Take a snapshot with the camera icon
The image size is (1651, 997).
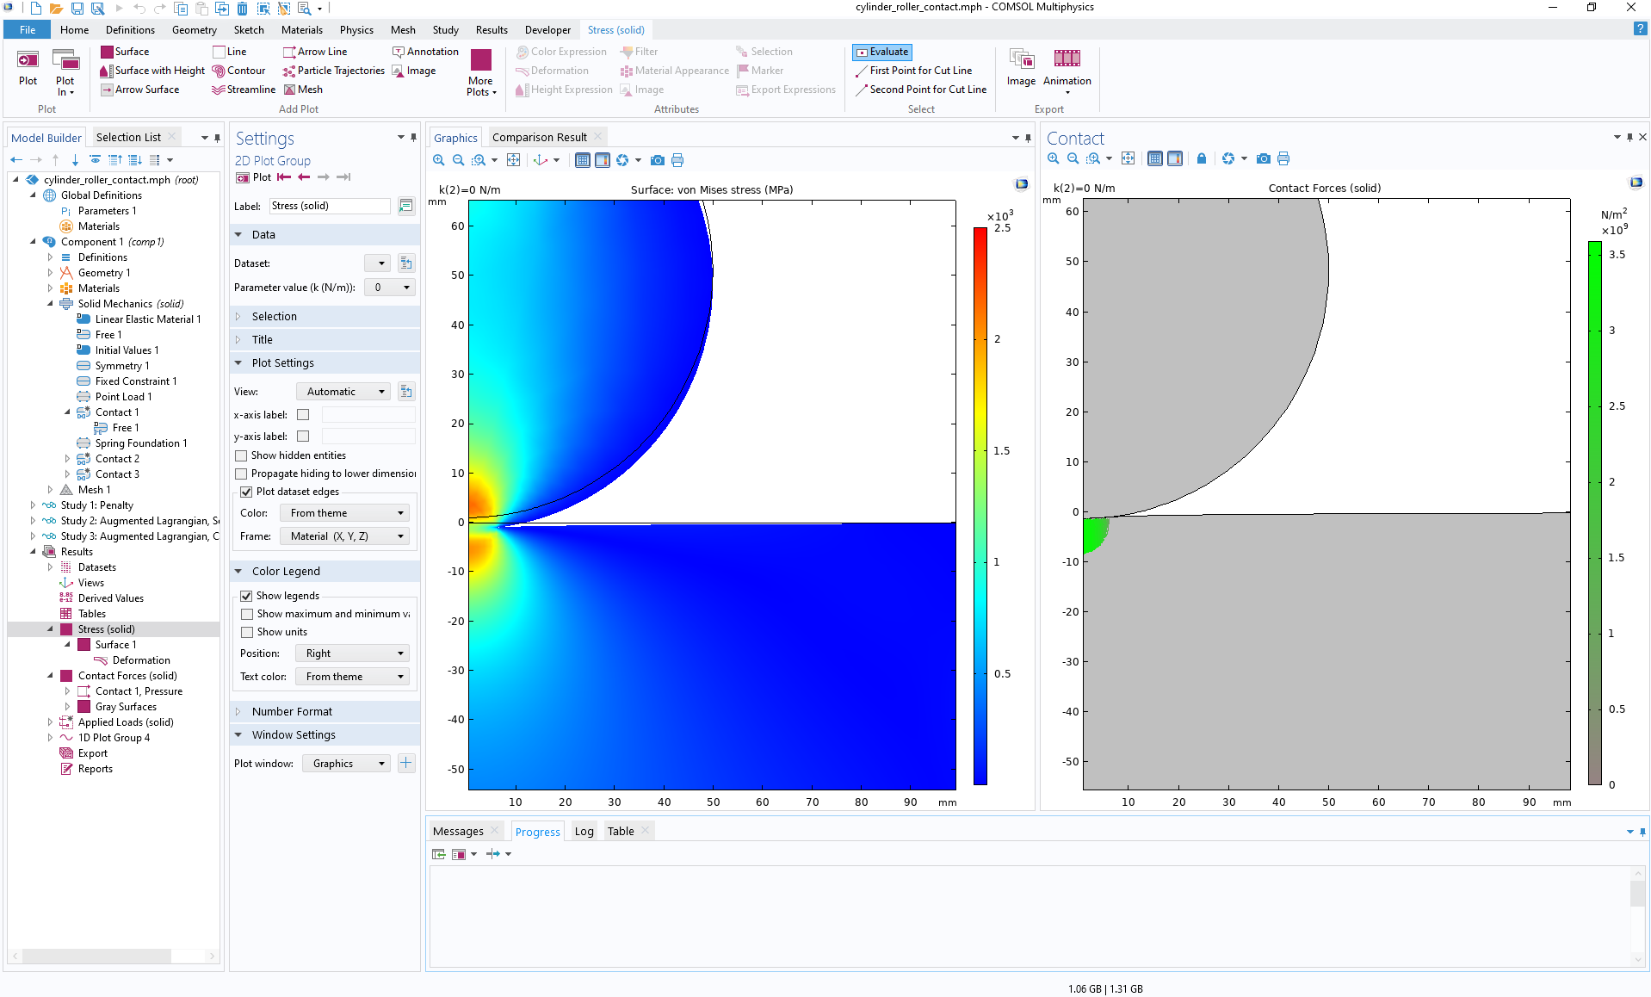658,160
